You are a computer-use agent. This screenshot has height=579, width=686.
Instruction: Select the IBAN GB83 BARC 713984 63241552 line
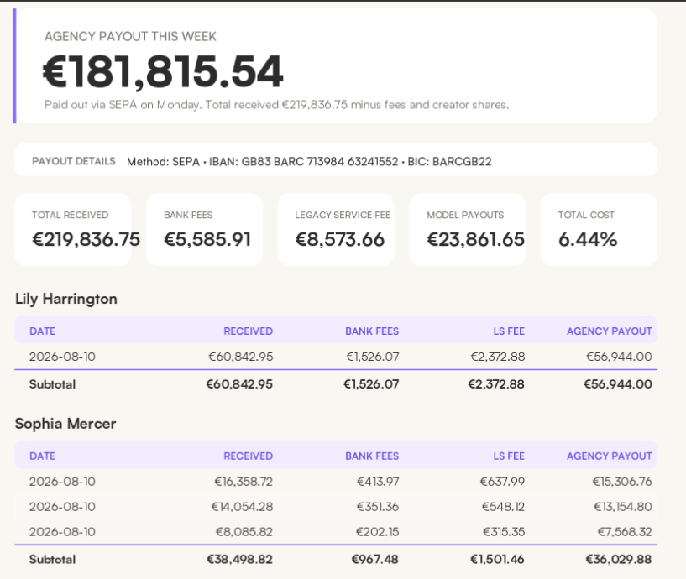coord(304,162)
